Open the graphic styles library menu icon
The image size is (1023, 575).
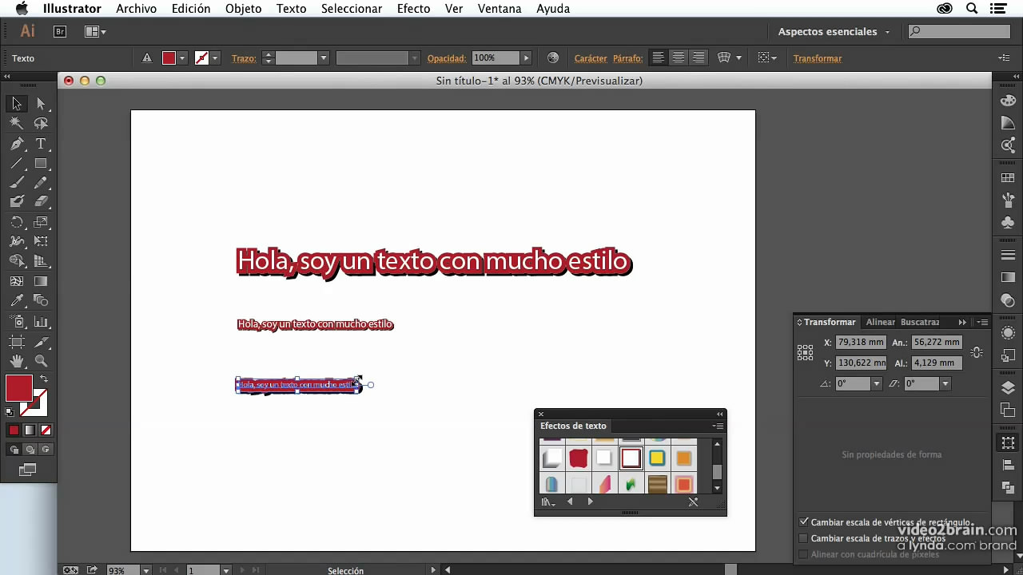click(547, 502)
